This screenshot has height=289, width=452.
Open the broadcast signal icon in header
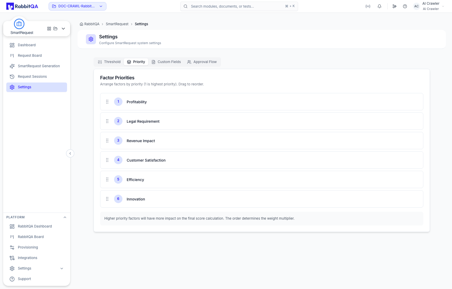coord(368,6)
